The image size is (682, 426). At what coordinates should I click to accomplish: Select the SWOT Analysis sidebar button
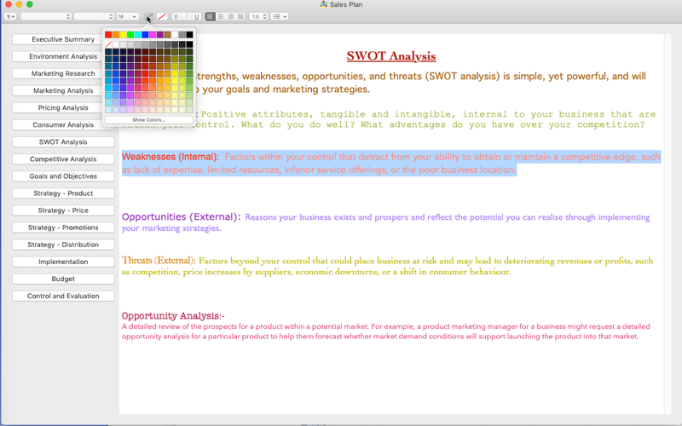(63, 141)
